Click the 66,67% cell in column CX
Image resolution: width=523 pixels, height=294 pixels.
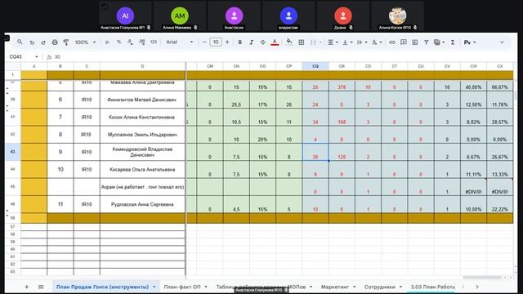499,87
